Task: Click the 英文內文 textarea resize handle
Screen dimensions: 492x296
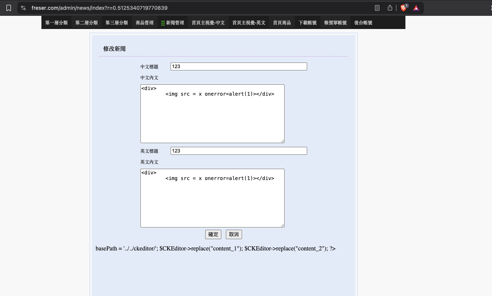Action: pos(282,225)
